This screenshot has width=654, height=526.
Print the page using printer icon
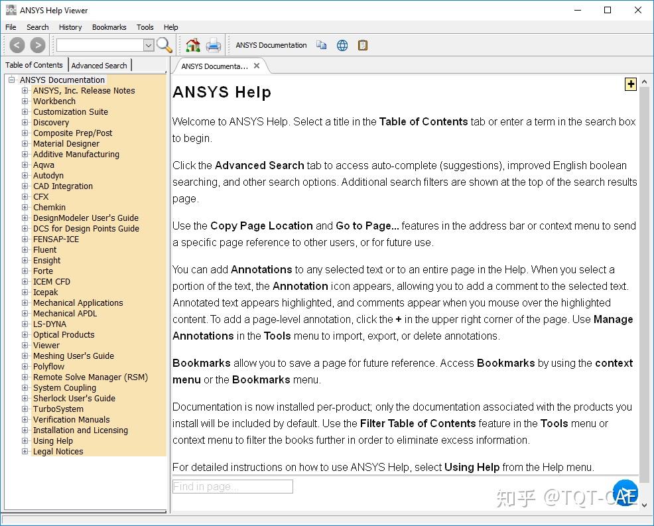pyautogui.click(x=213, y=45)
